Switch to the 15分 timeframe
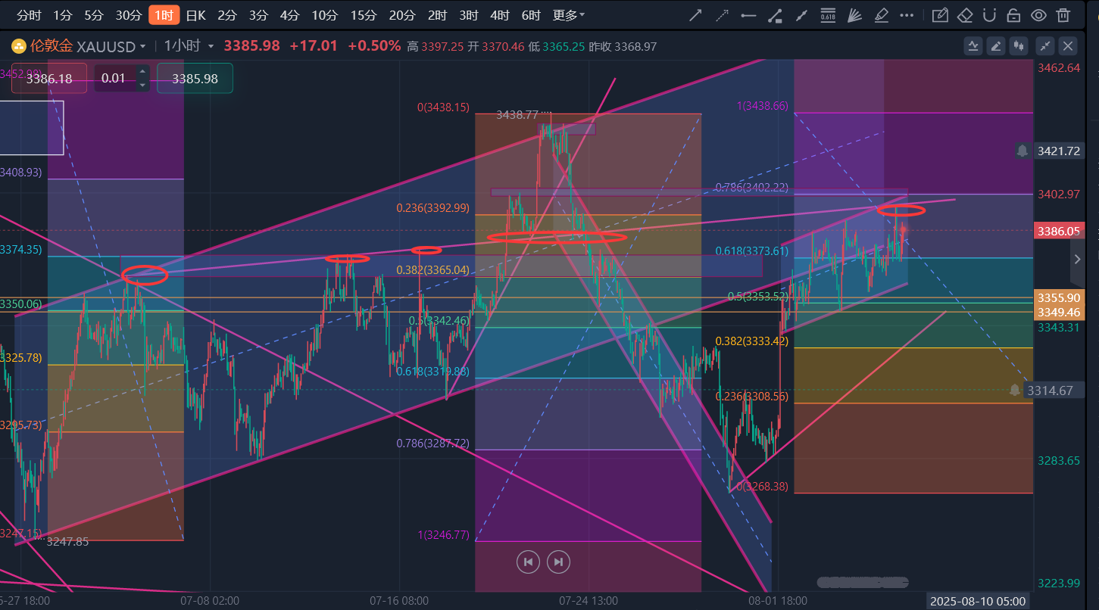Screen dimensions: 1099x610 (x=364, y=15)
